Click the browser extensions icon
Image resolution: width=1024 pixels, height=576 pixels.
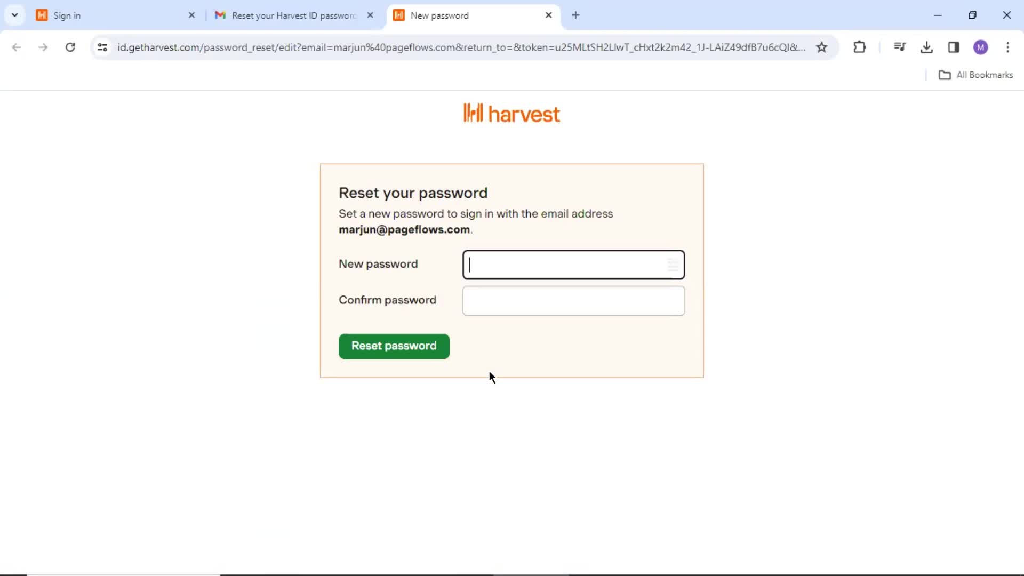click(859, 47)
